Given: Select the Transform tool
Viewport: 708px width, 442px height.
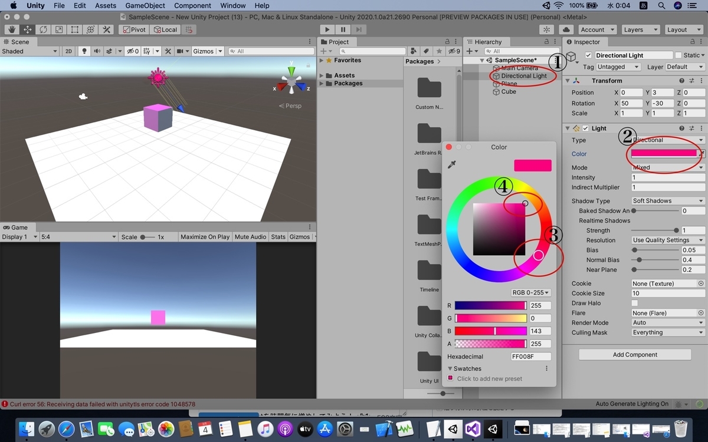Looking at the screenshot, I should (x=91, y=29).
